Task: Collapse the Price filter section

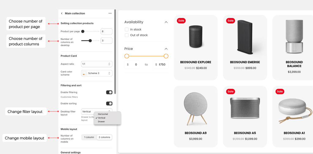Action: click(166, 49)
